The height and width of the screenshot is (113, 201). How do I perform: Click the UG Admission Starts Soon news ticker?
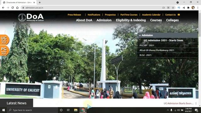pos(179,103)
